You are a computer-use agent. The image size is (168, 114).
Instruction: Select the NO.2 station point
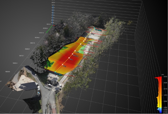point(69,58)
